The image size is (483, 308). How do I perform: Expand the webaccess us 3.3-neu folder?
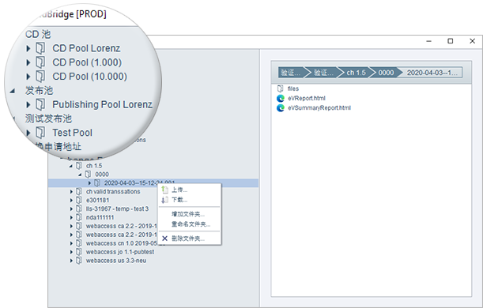point(71,261)
